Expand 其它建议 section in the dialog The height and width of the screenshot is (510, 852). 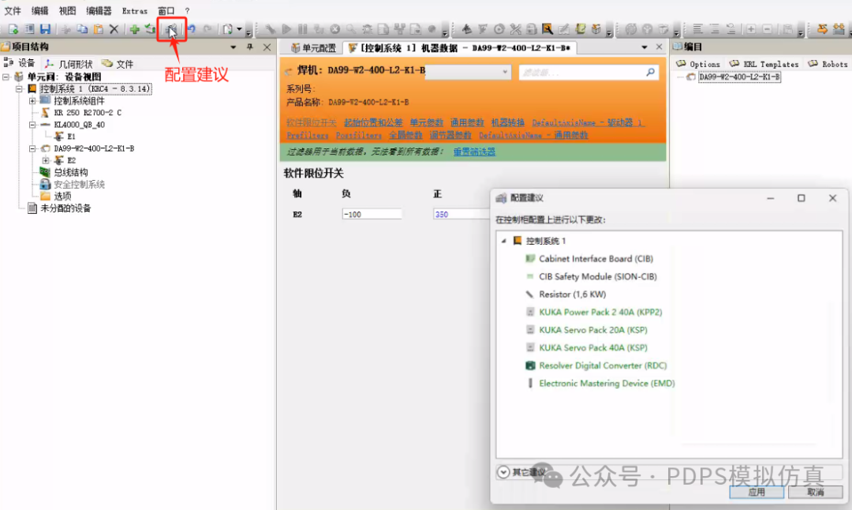503,472
